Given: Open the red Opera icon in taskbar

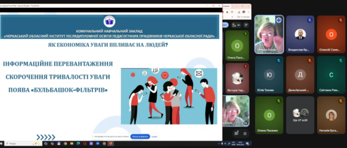Looking at the screenshot, I should click(x=84, y=144).
